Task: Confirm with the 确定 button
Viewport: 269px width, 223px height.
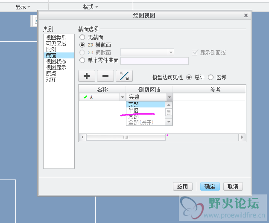Action: pyautogui.click(x=210, y=186)
